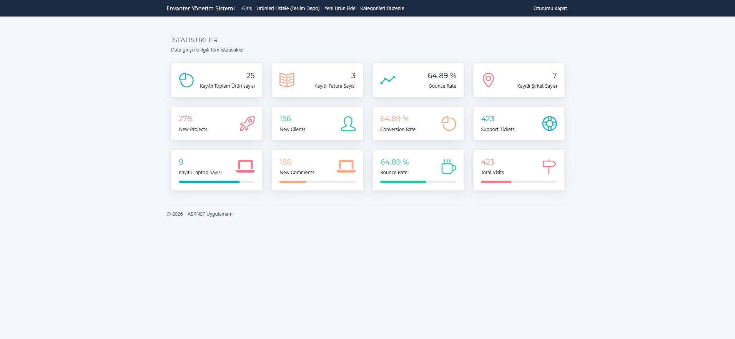Click the lifebuoy icon in Support Tickets card
Viewport: 735px width, 339px height.
tap(549, 123)
